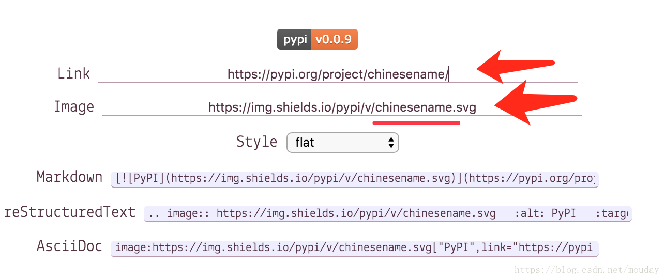Click the Style label text
The height and width of the screenshot is (280, 665).
coord(257,142)
